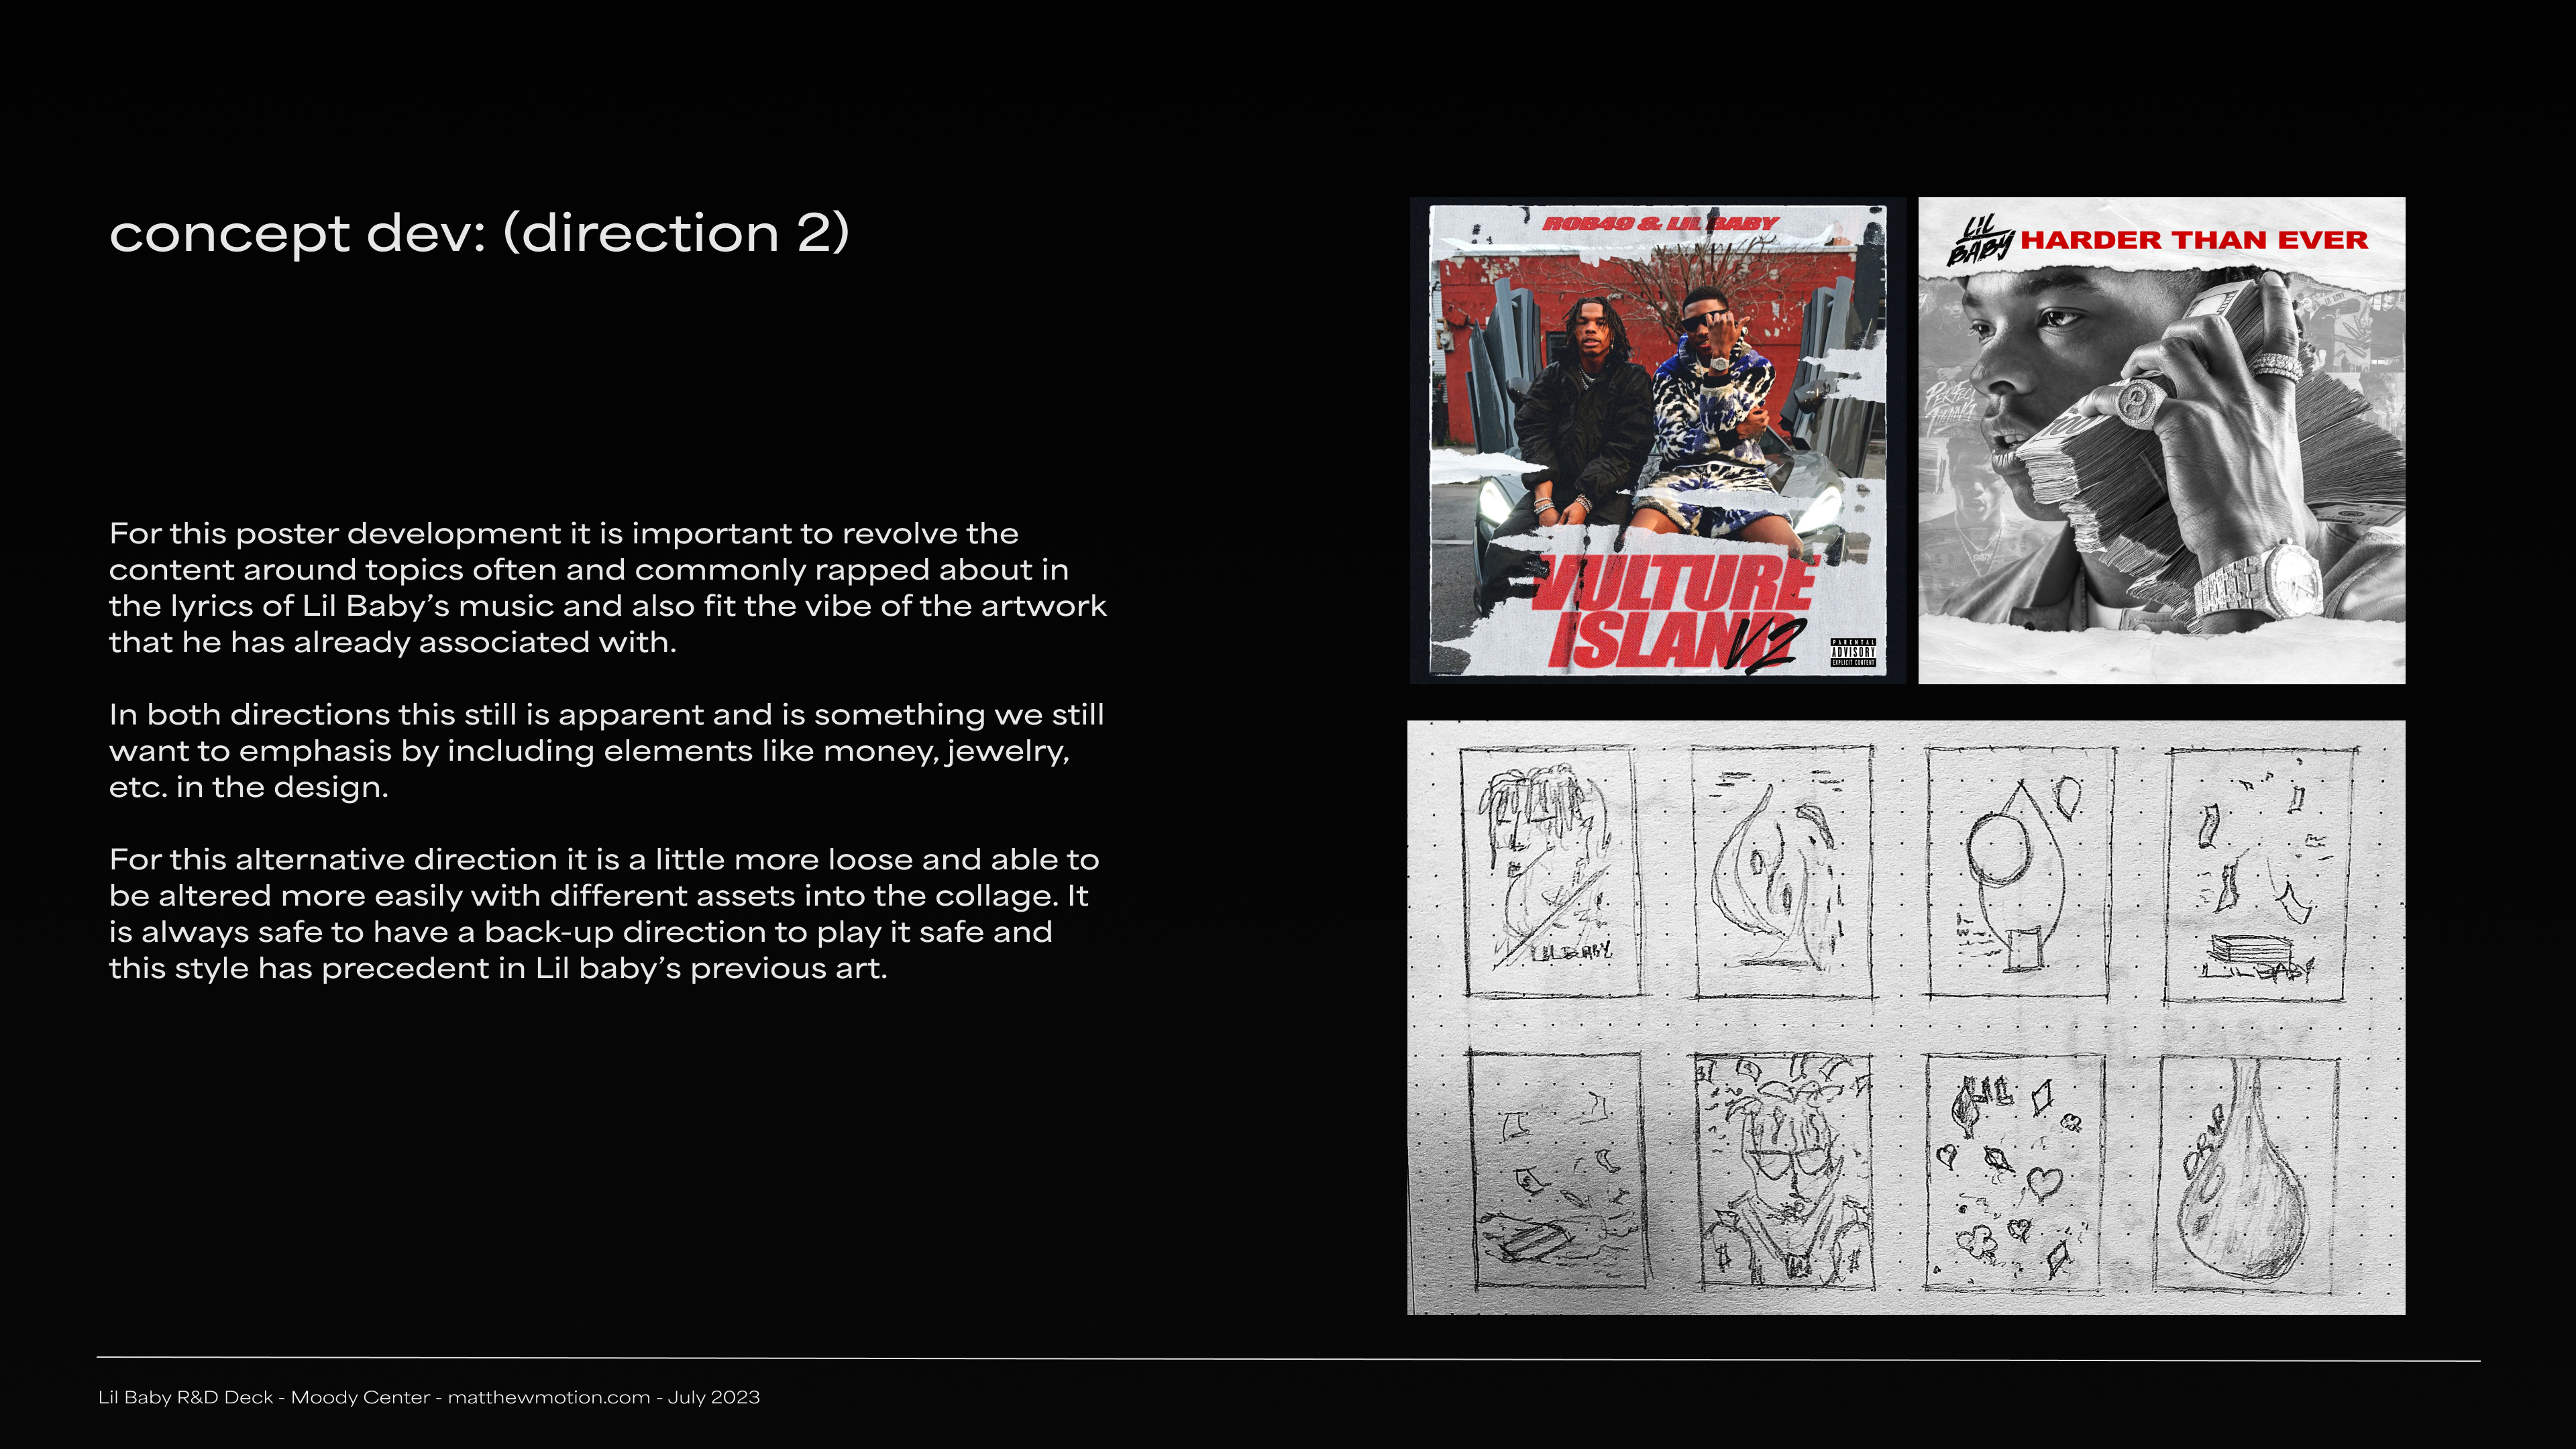Select the top-left sketch with dreadlocks portrait
Viewport: 2576px width, 1449px height.
[1550, 872]
